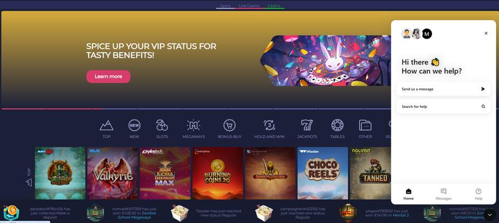Go to the Live Casino top tab
499x223 pixels.
click(249, 6)
